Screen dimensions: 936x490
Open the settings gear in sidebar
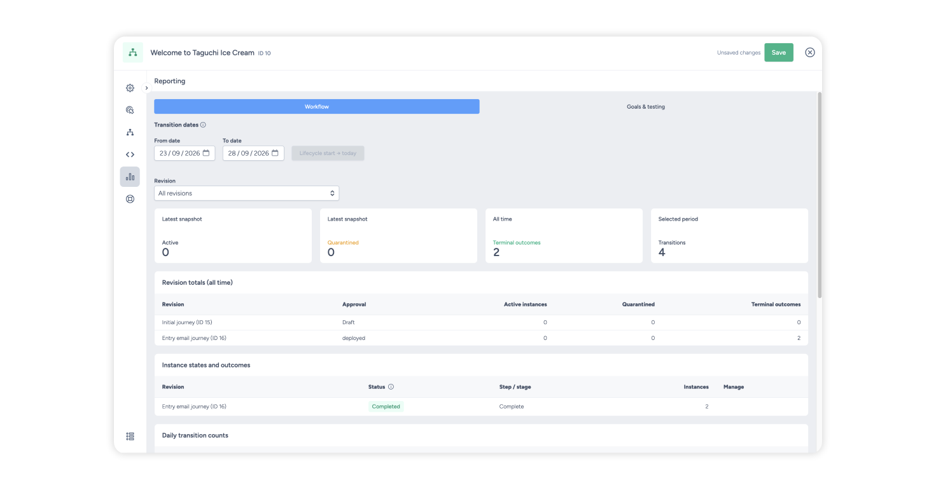(130, 88)
